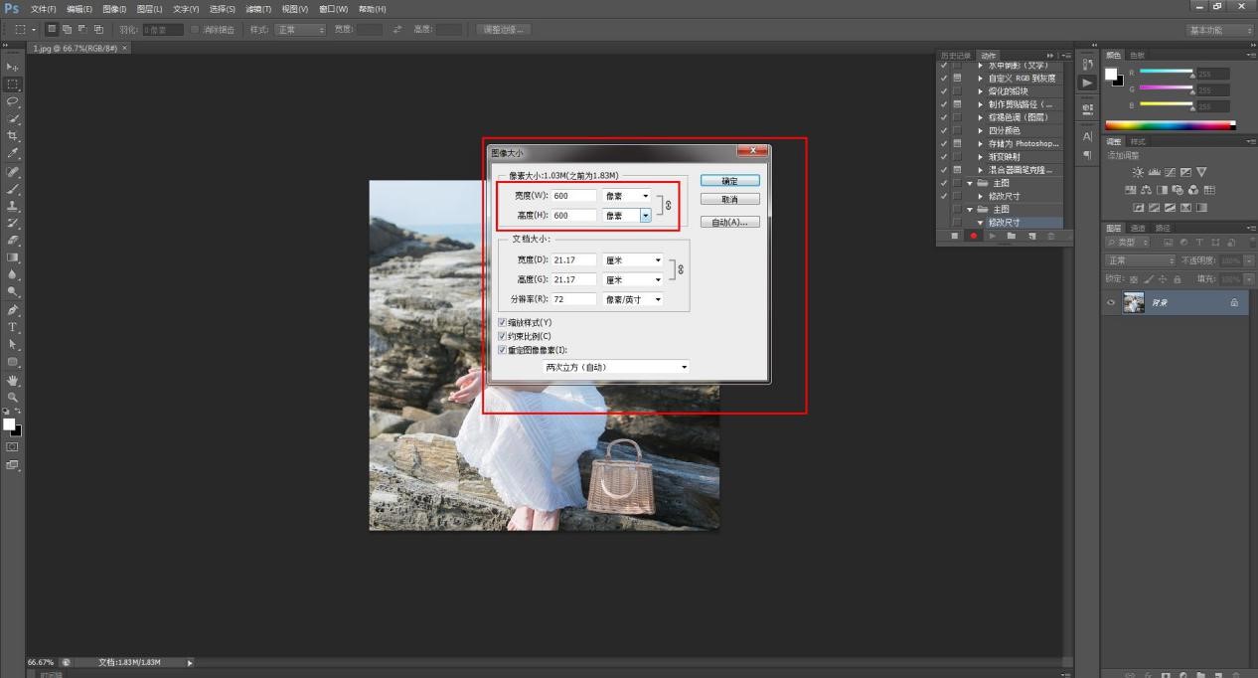1258x678 pixels.
Task: Open the 图像(I) menu
Action: (114, 9)
